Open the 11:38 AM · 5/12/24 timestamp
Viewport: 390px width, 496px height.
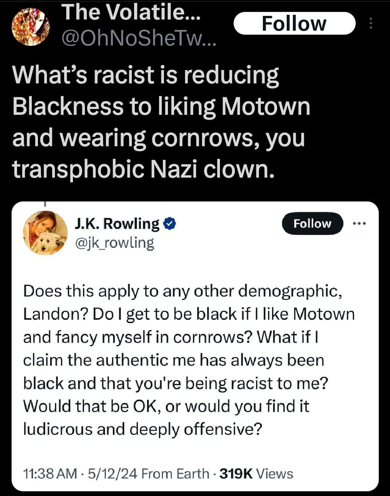(x=80, y=473)
